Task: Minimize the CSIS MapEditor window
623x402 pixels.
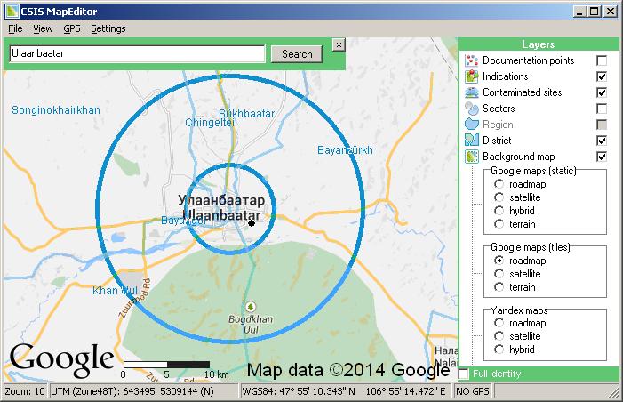Action: point(579,12)
